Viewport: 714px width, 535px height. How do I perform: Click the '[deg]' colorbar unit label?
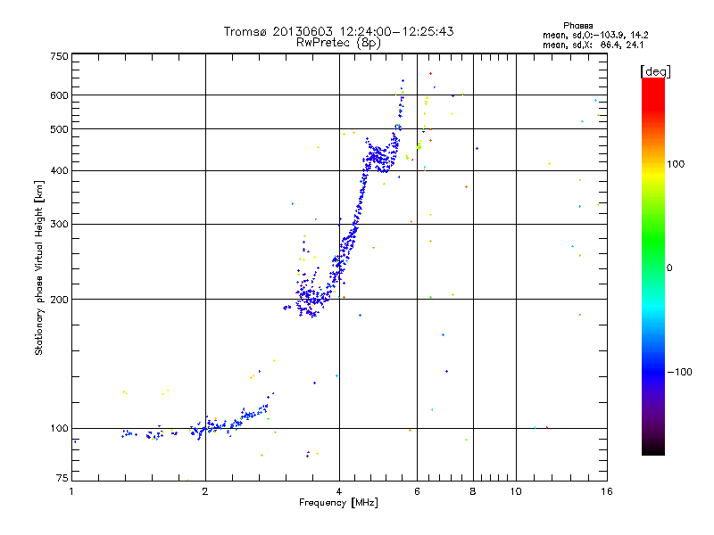click(x=655, y=71)
